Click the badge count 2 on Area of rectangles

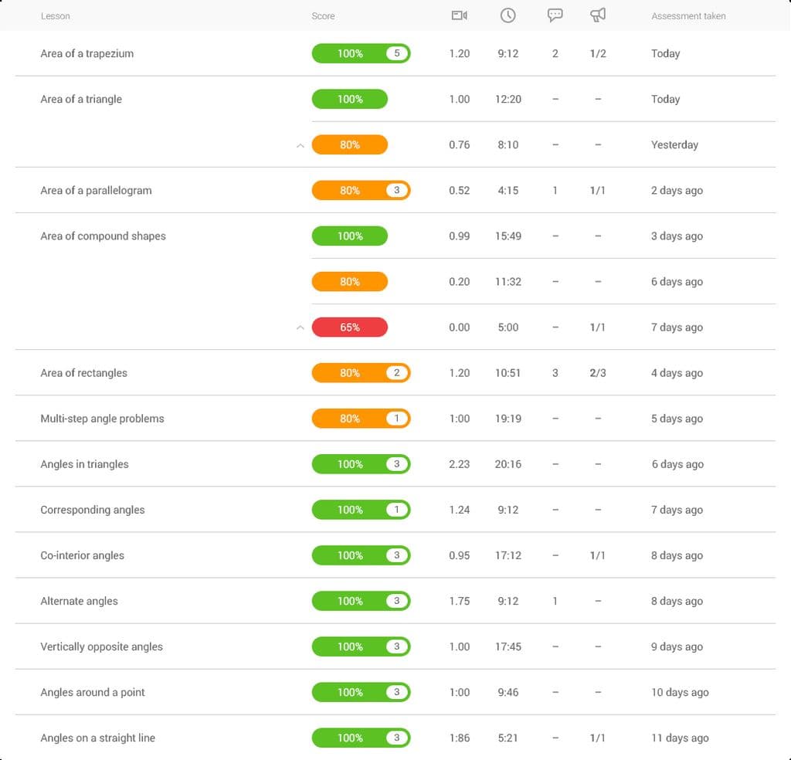[x=396, y=372]
